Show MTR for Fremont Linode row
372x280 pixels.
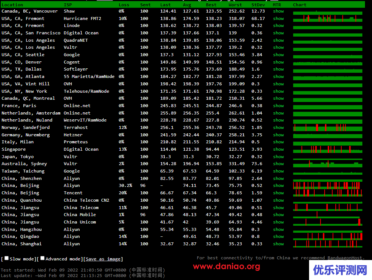click(278, 25)
